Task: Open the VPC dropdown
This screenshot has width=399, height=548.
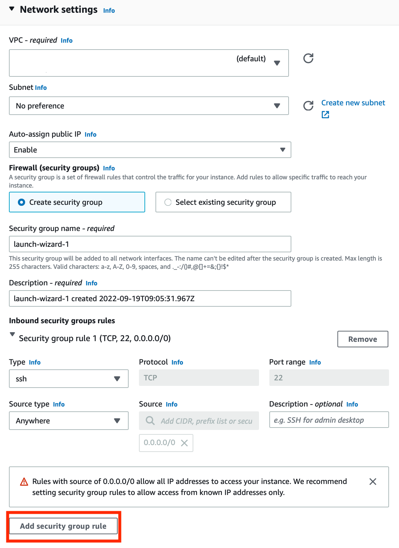Action: (149, 63)
